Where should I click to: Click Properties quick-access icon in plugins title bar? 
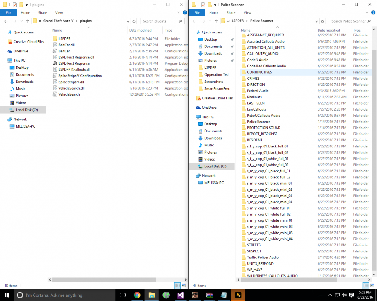click(15, 5)
